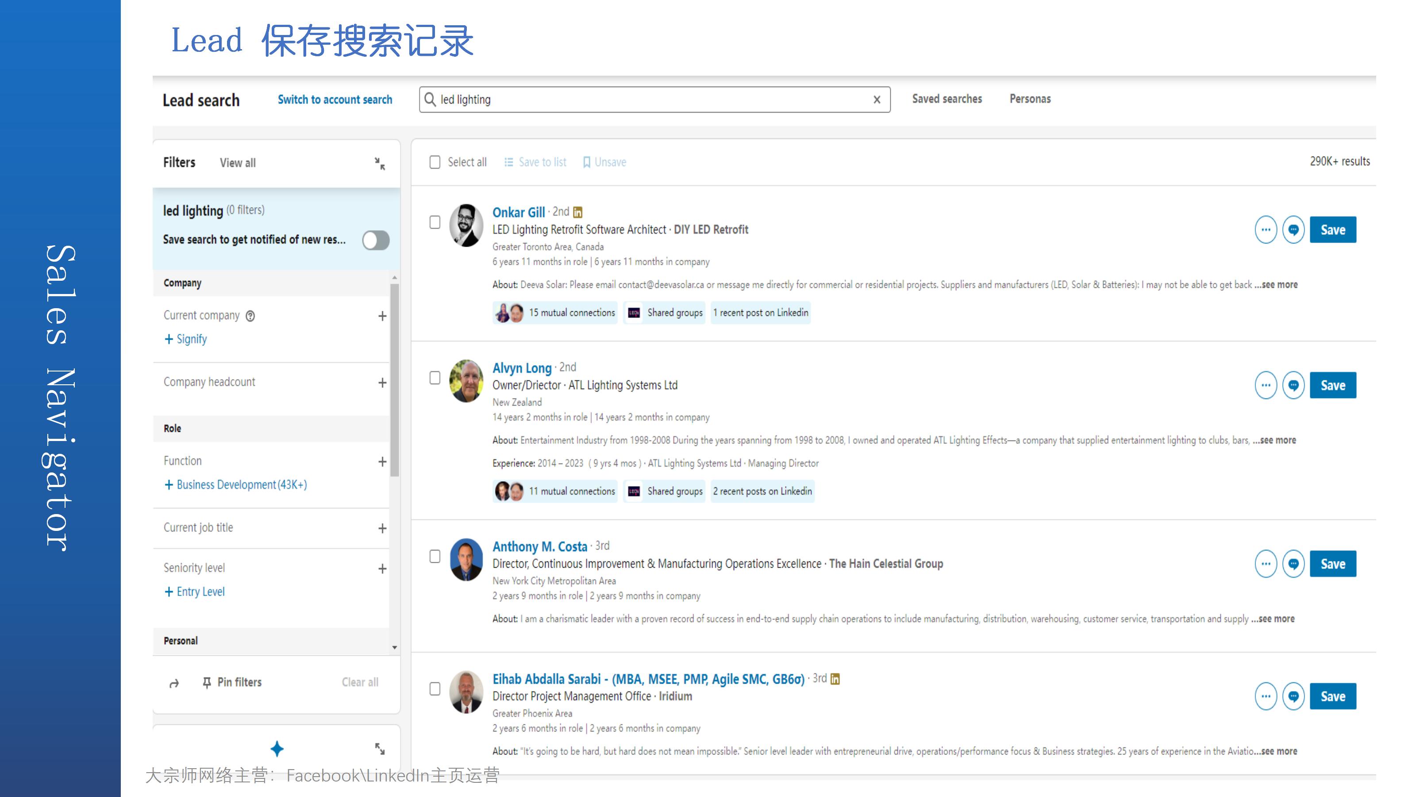Toggle save search notification switch
The height and width of the screenshot is (797, 1416).
(x=375, y=240)
